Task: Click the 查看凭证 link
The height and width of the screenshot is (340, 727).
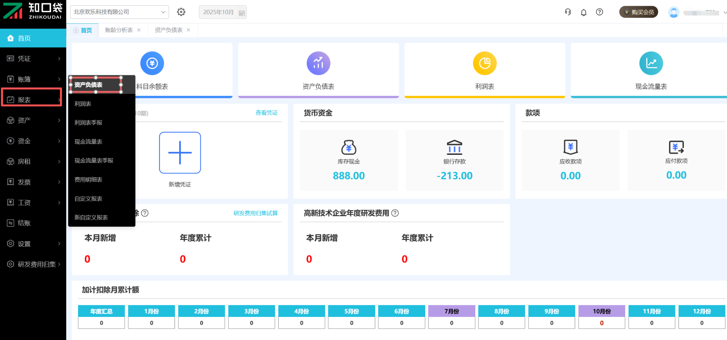Action: (x=267, y=113)
